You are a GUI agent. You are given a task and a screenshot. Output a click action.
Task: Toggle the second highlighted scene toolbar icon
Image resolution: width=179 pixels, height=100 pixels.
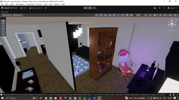tap(101, 15)
